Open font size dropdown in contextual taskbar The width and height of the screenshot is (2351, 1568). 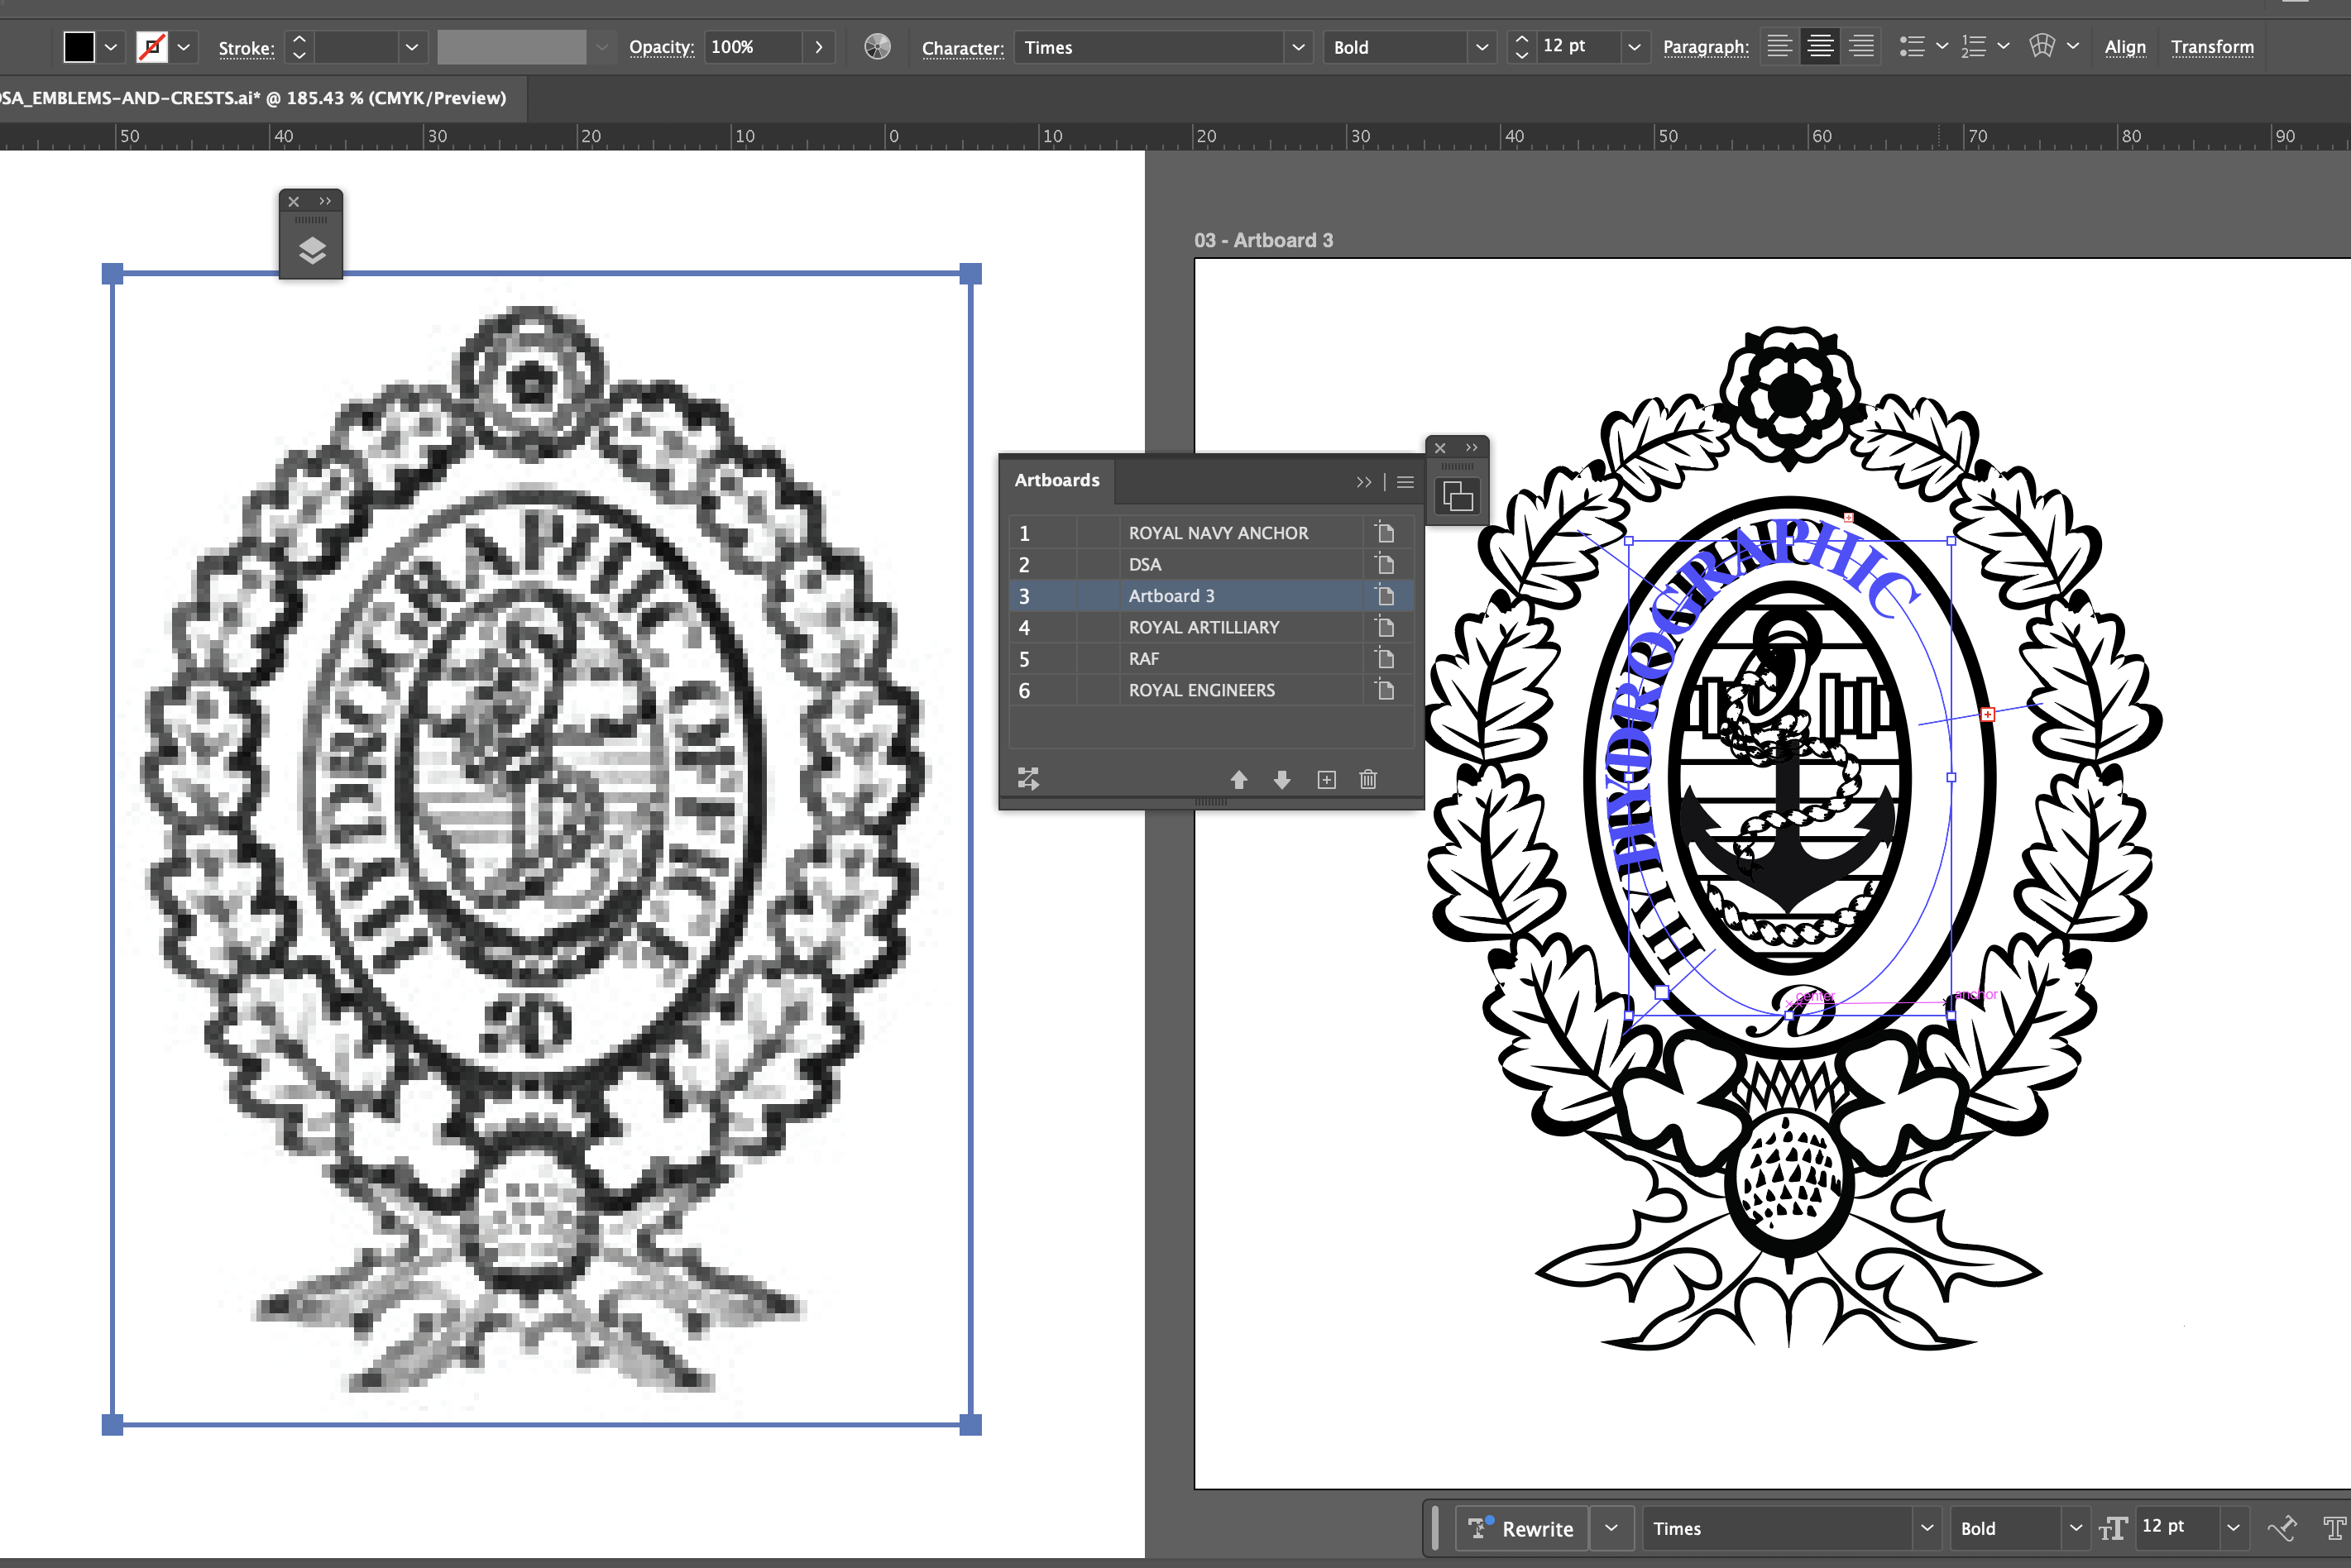point(2233,1528)
